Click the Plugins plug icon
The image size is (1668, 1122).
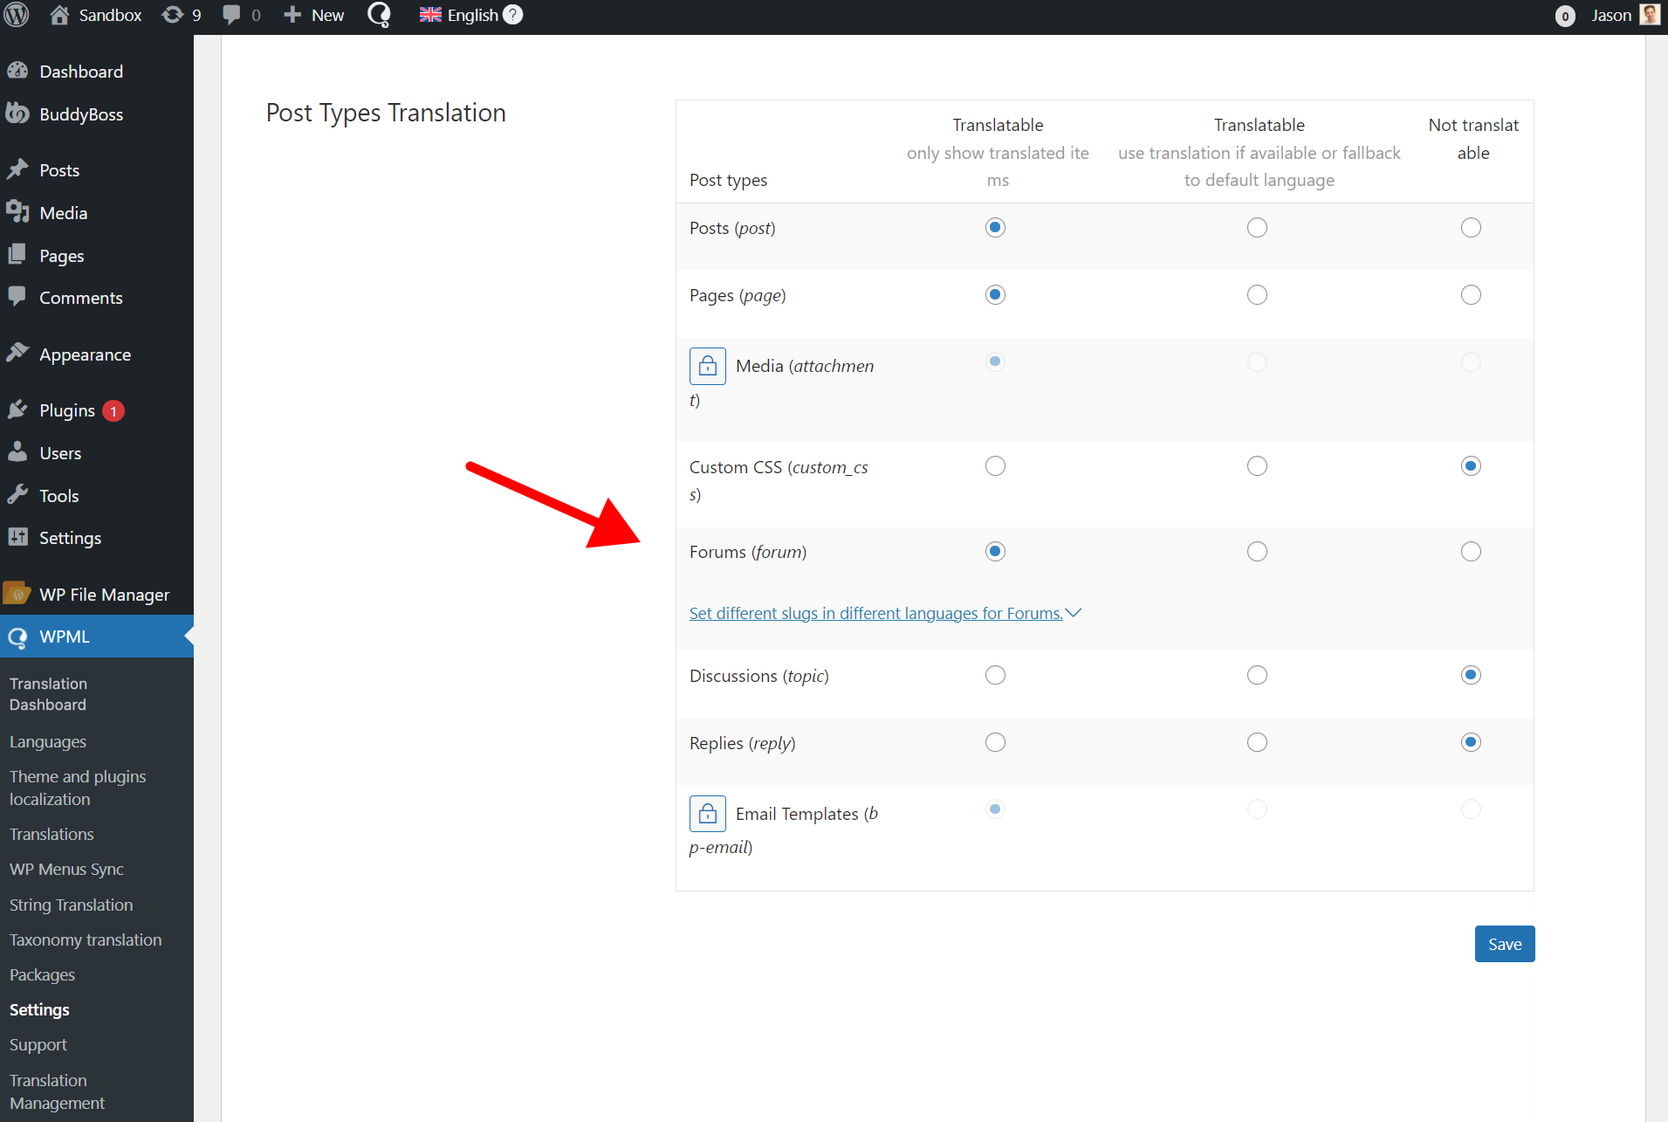(x=17, y=410)
